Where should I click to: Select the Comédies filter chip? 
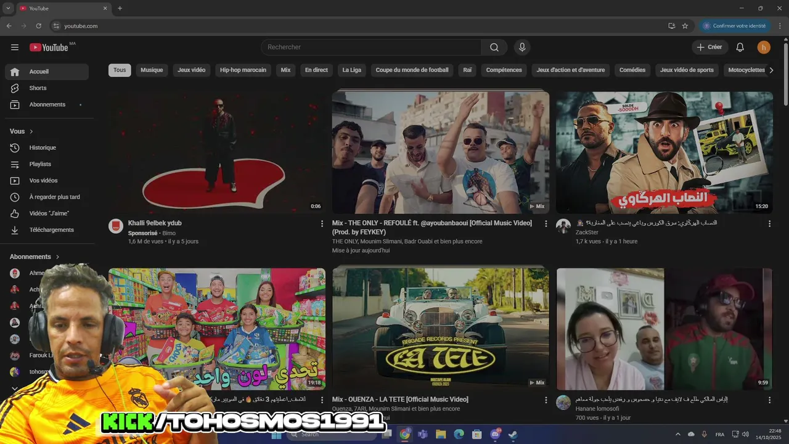coord(632,70)
